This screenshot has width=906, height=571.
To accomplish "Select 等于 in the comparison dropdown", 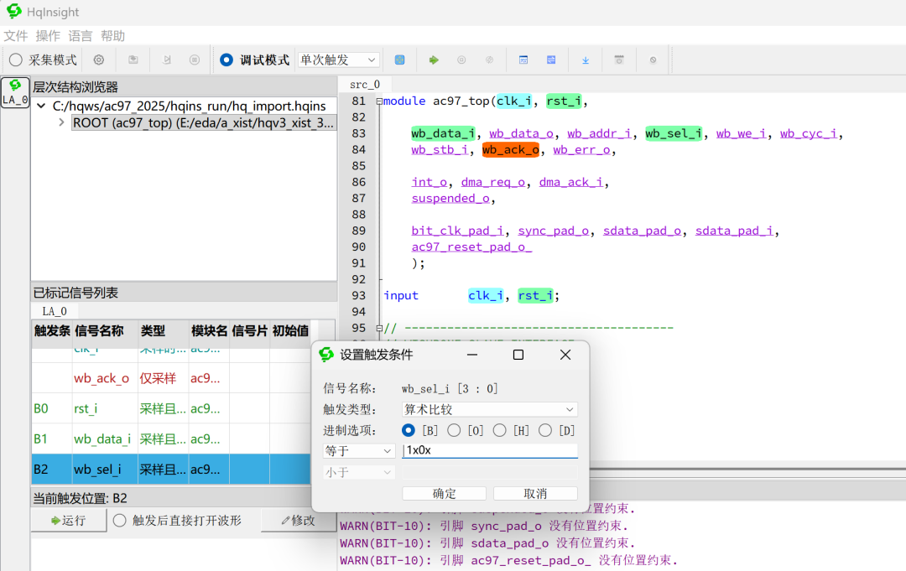I will pos(359,450).
